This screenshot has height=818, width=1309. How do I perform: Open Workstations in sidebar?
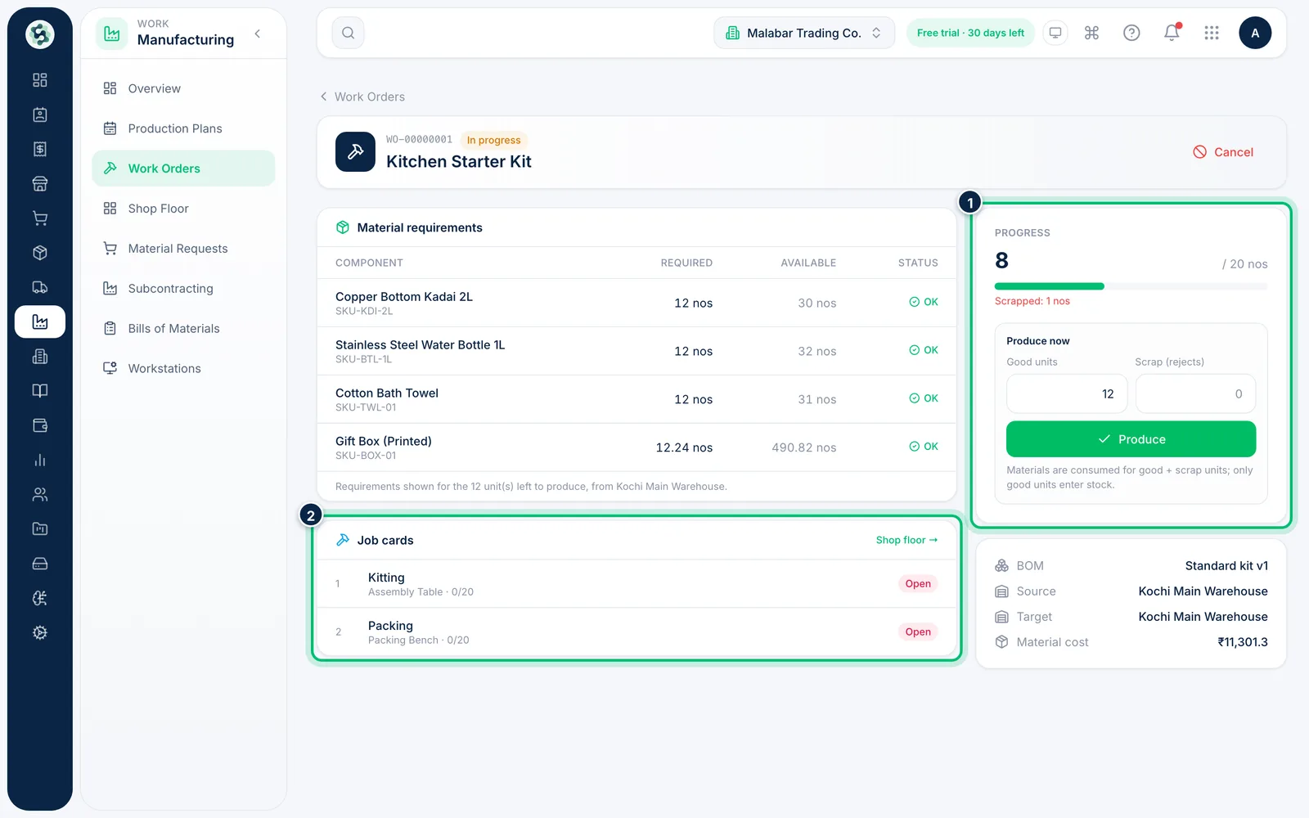183,369
